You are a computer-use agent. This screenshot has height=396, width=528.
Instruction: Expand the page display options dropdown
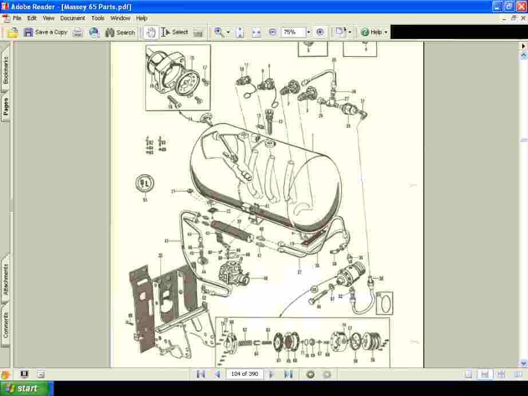pos(348,32)
